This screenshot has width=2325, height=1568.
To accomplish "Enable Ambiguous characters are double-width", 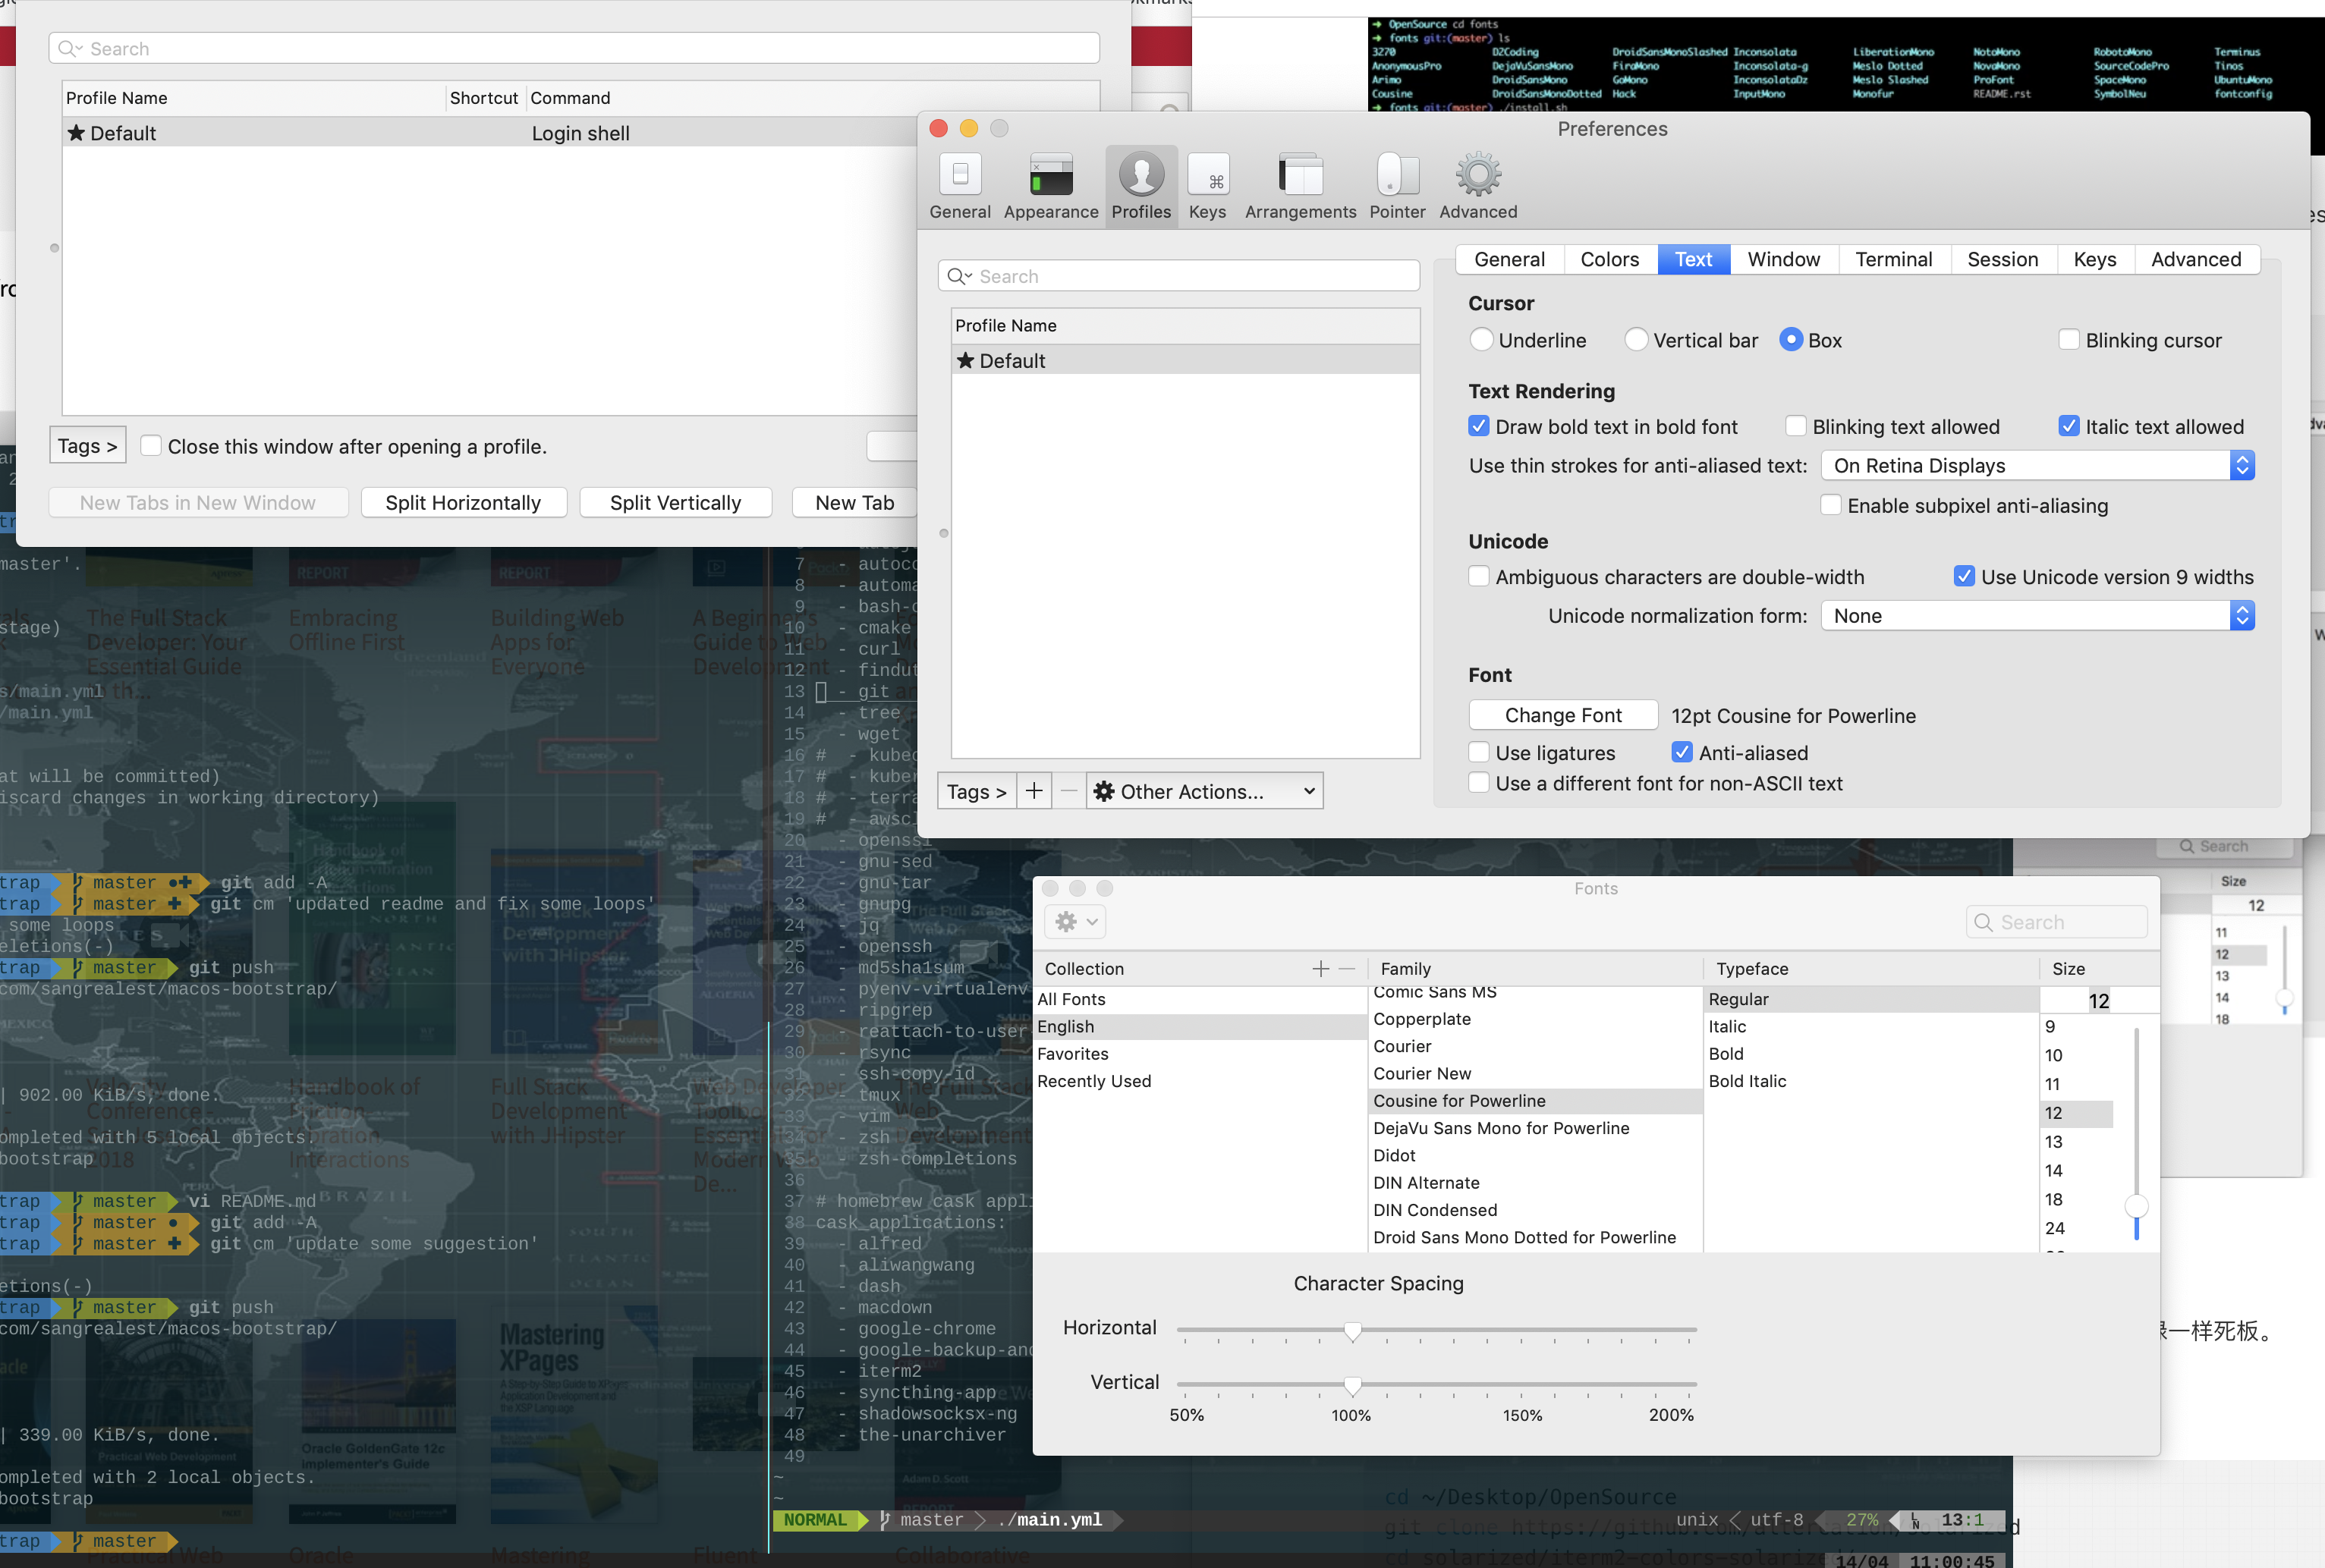I will (1478, 576).
